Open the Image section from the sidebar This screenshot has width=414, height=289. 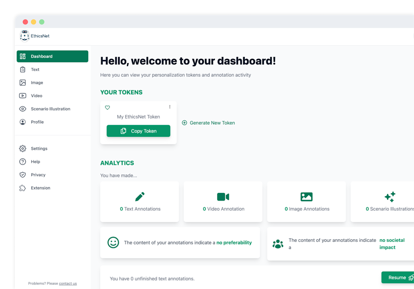37,82
